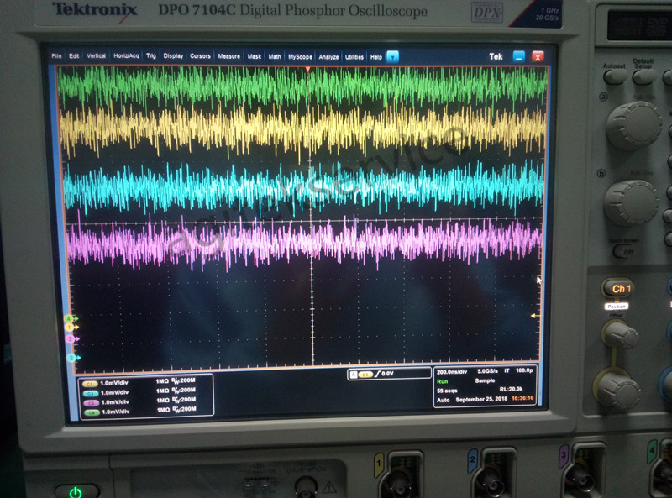
Task: Click the C3 magenta channel badge
Action: pyautogui.click(x=89, y=401)
